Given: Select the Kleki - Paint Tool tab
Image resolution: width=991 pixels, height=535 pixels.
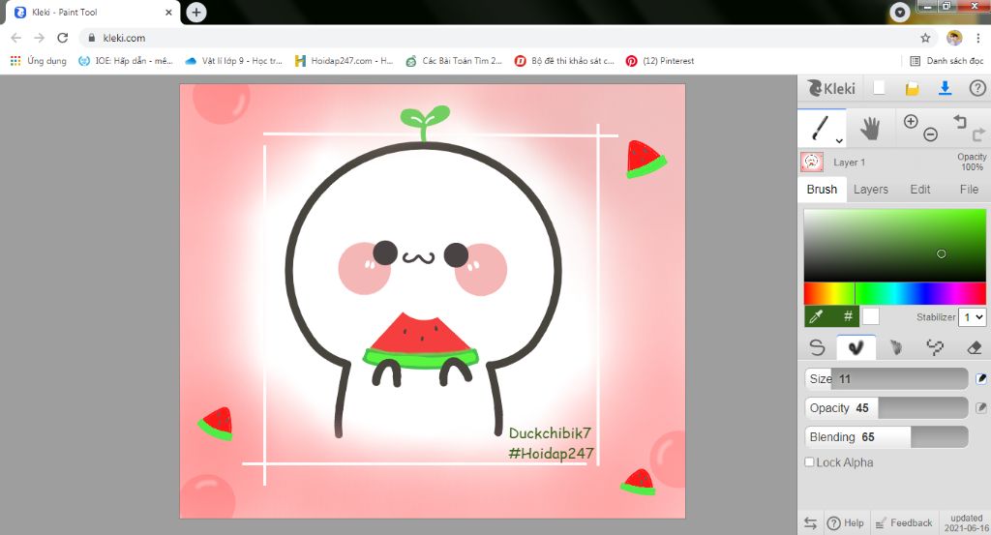Looking at the screenshot, I should (92, 12).
